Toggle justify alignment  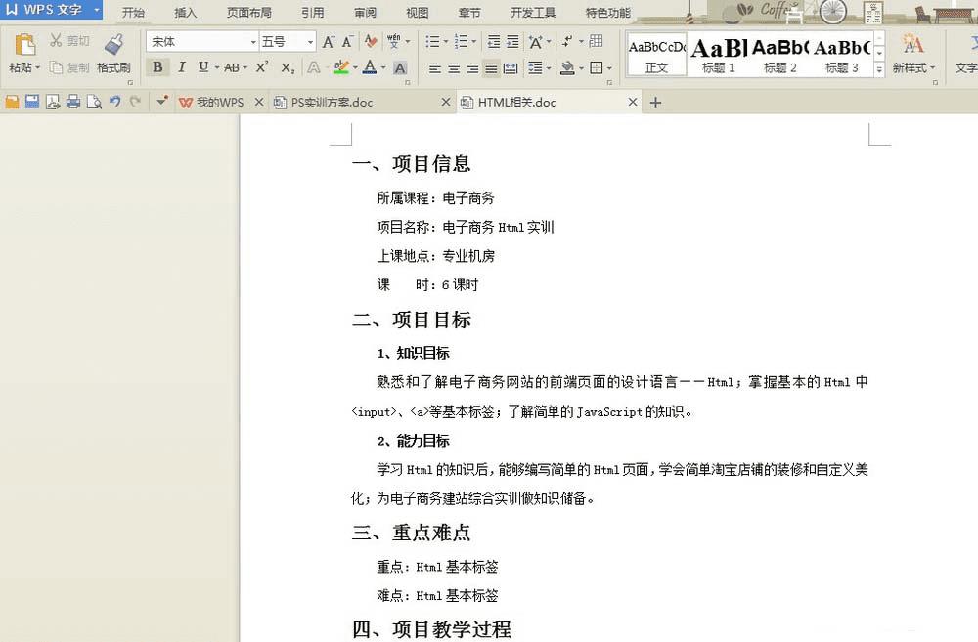point(492,68)
